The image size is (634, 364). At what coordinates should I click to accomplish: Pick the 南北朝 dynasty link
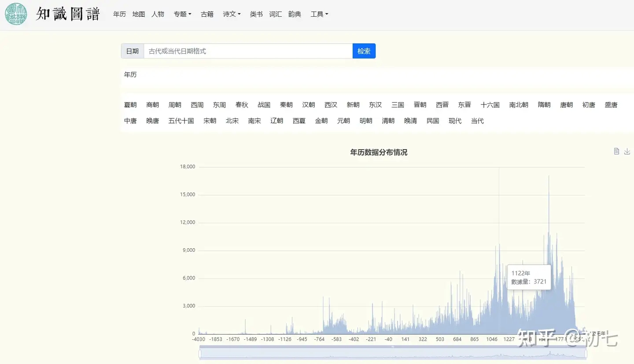(x=519, y=105)
